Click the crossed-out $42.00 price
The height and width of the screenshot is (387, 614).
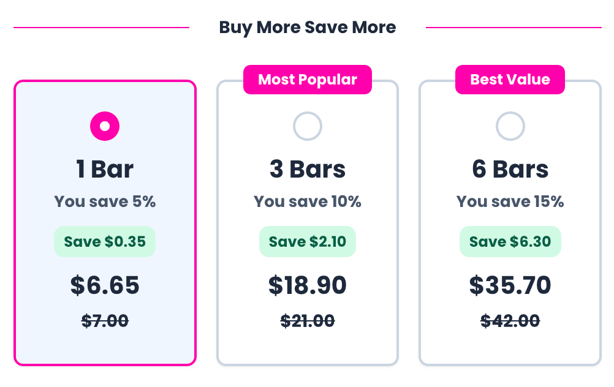click(510, 321)
